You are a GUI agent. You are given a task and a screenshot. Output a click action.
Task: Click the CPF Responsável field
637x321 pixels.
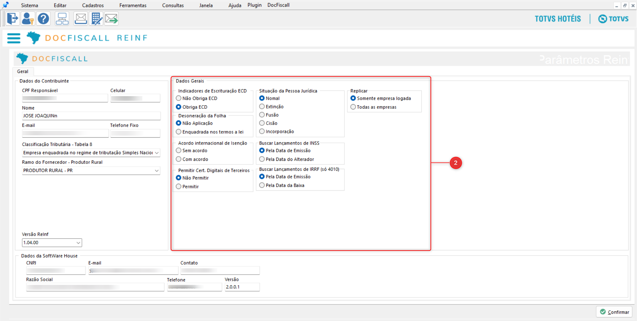point(65,98)
